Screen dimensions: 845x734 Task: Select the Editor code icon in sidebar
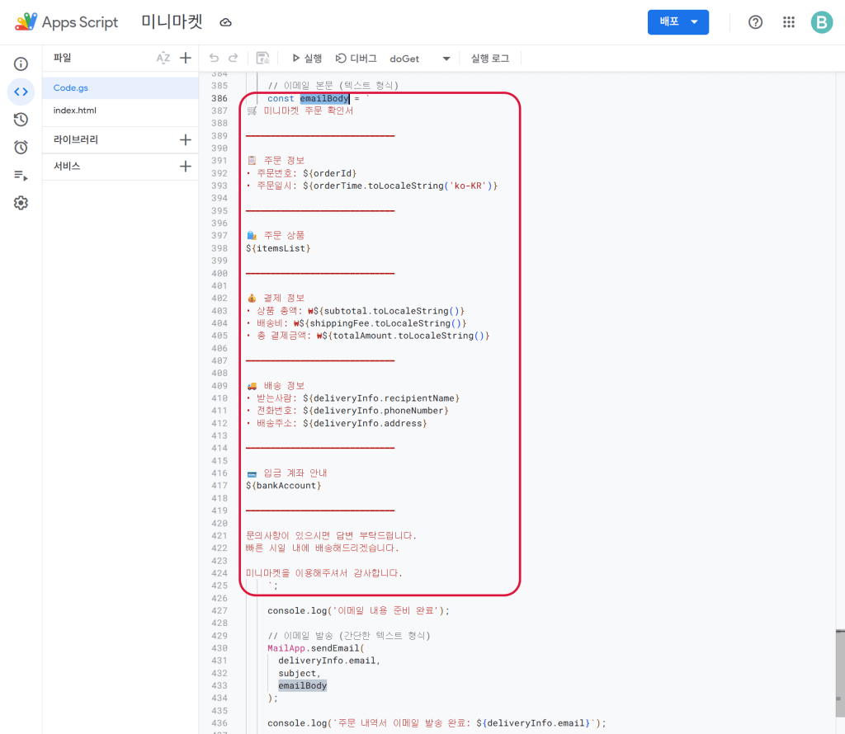click(21, 92)
